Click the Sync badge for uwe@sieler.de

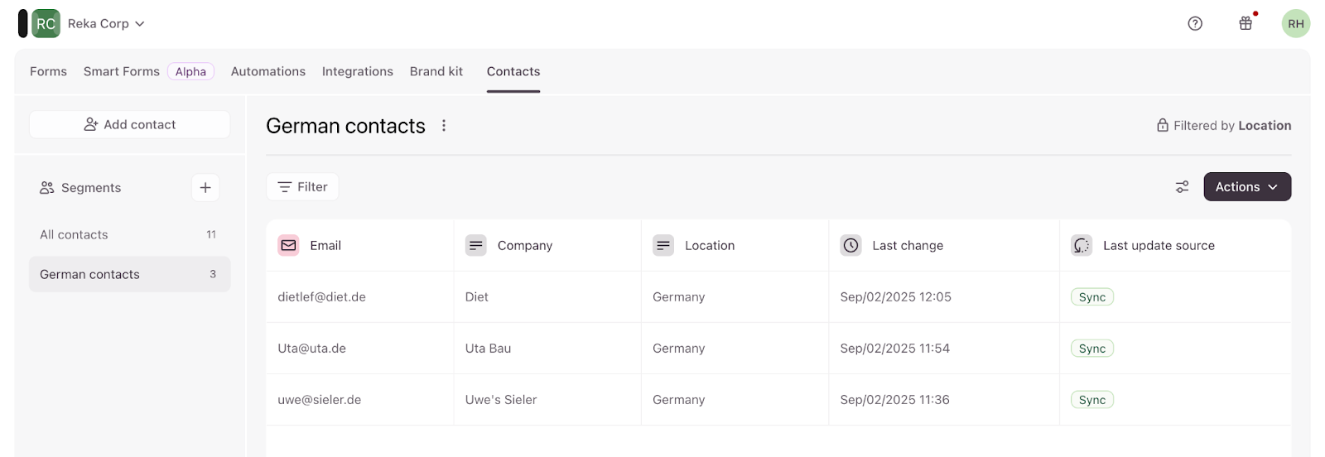pos(1091,400)
